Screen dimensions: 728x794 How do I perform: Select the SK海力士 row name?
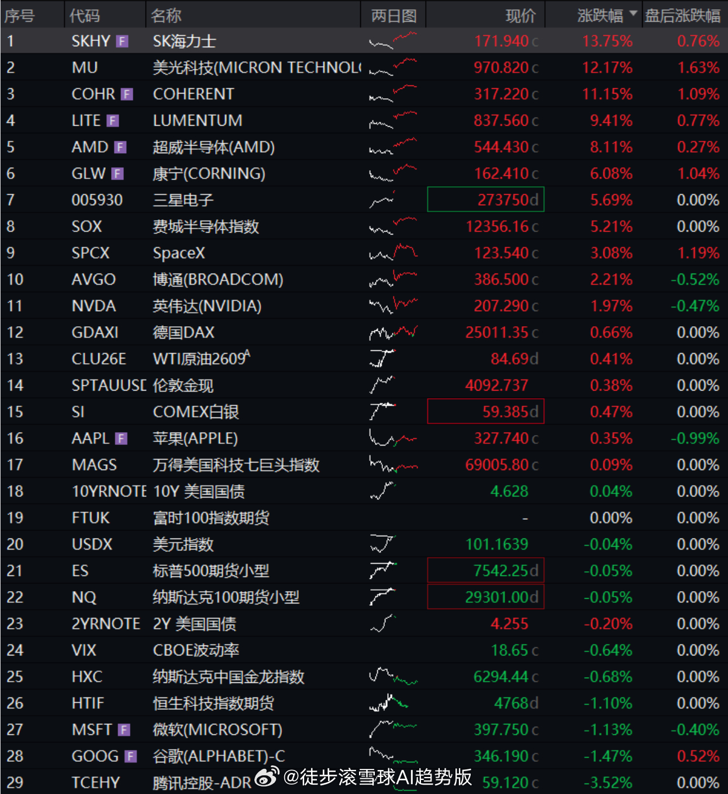coord(184,42)
